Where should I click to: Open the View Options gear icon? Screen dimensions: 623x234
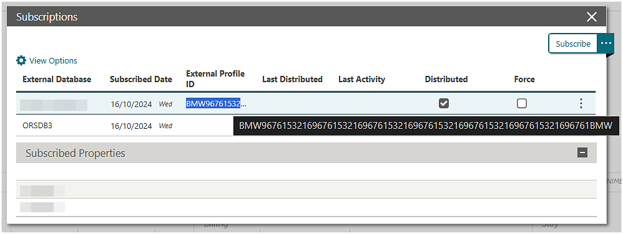click(21, 60)
